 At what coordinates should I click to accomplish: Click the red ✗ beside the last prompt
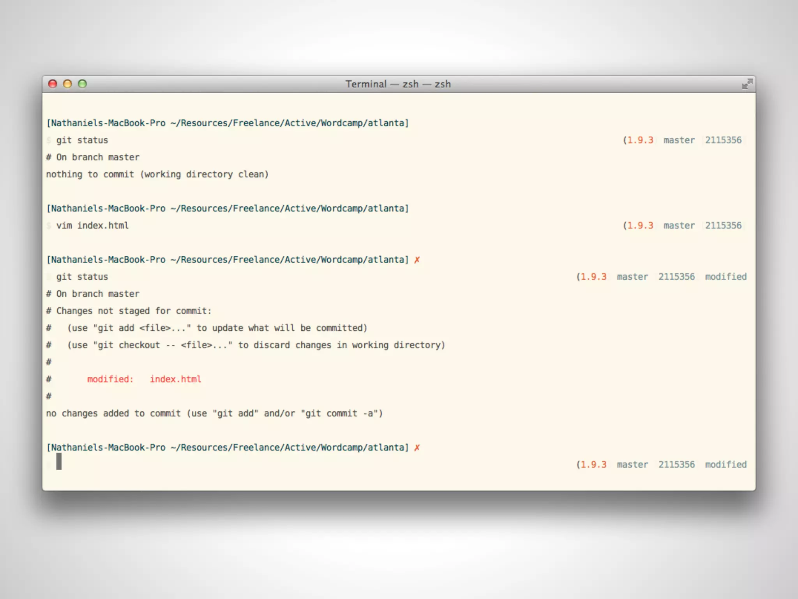[417, 447]
